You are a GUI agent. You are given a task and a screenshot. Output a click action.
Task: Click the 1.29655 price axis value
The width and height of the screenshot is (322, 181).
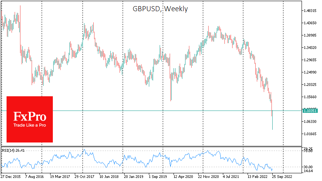coord(310,60)
